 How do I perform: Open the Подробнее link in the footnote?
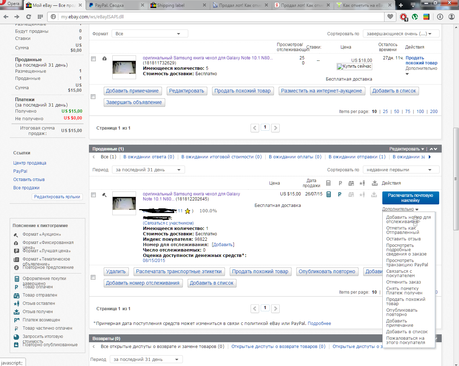click(x=319, y=324)
